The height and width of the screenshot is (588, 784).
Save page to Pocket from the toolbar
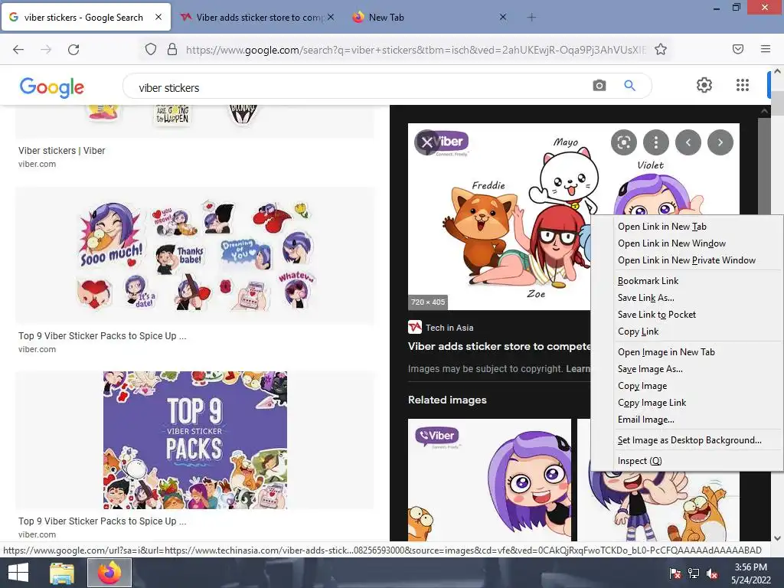click(738, 49)
